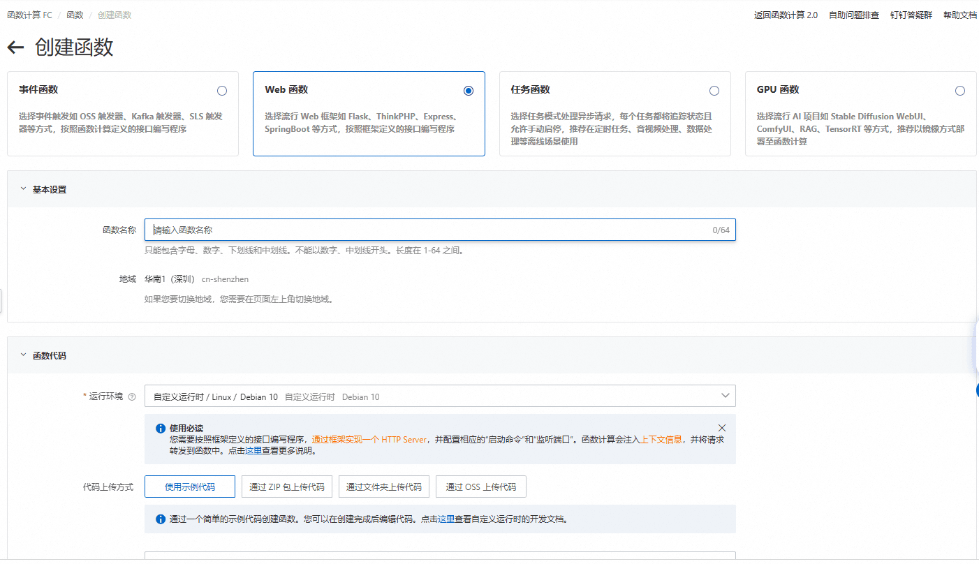Click info icon beside 示例代码 hint text
979x564 pixels.
click(161, 519)
